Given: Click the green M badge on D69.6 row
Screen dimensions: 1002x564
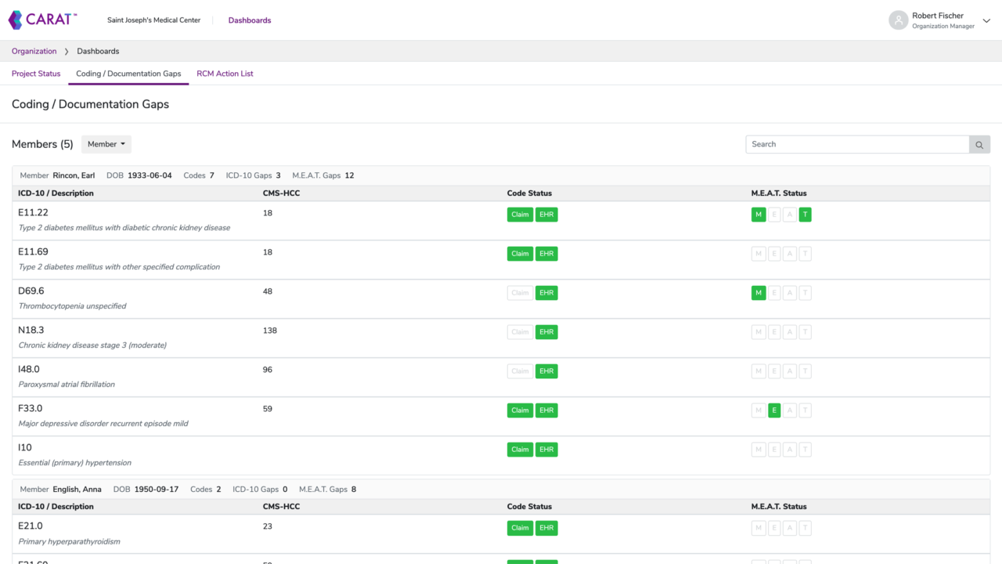Looking at the screenshot, I should (x=758, y=292).
